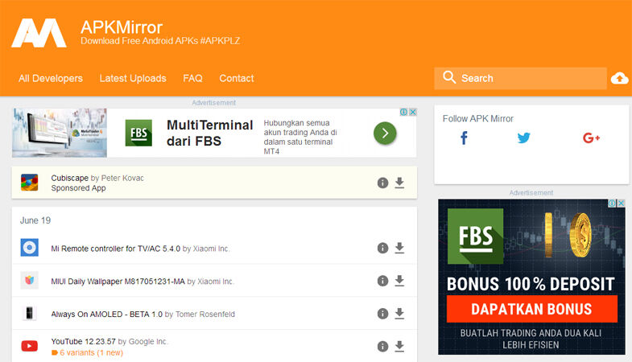Open the APKMirror site title link

122,27
